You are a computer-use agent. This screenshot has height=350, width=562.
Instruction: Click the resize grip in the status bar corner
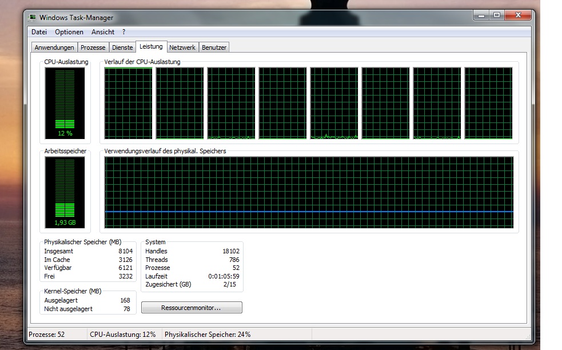(x=528, y=337)
